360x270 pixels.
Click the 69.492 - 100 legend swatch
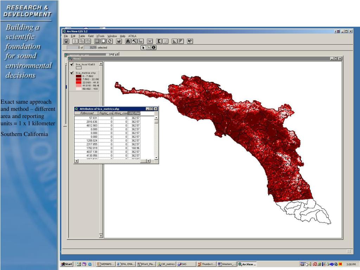[78, 89]
